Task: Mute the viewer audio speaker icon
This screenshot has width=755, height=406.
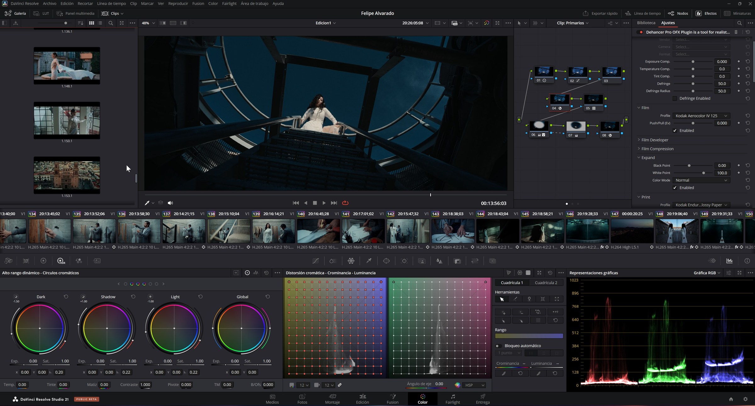Action: pos(170,203)
